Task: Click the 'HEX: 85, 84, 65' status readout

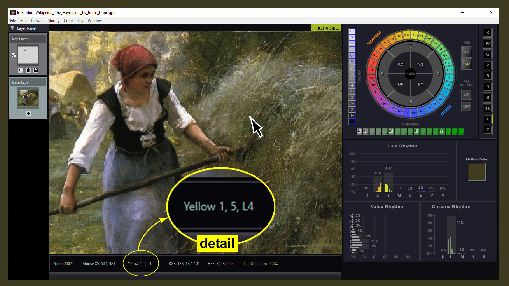Action: (x=220, y=264)
